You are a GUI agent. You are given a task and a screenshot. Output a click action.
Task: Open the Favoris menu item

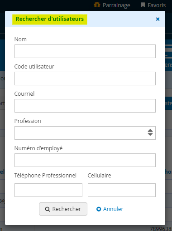click(153, 5)
